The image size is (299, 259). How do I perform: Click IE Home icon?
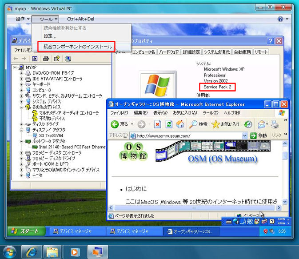pos(180,124)
